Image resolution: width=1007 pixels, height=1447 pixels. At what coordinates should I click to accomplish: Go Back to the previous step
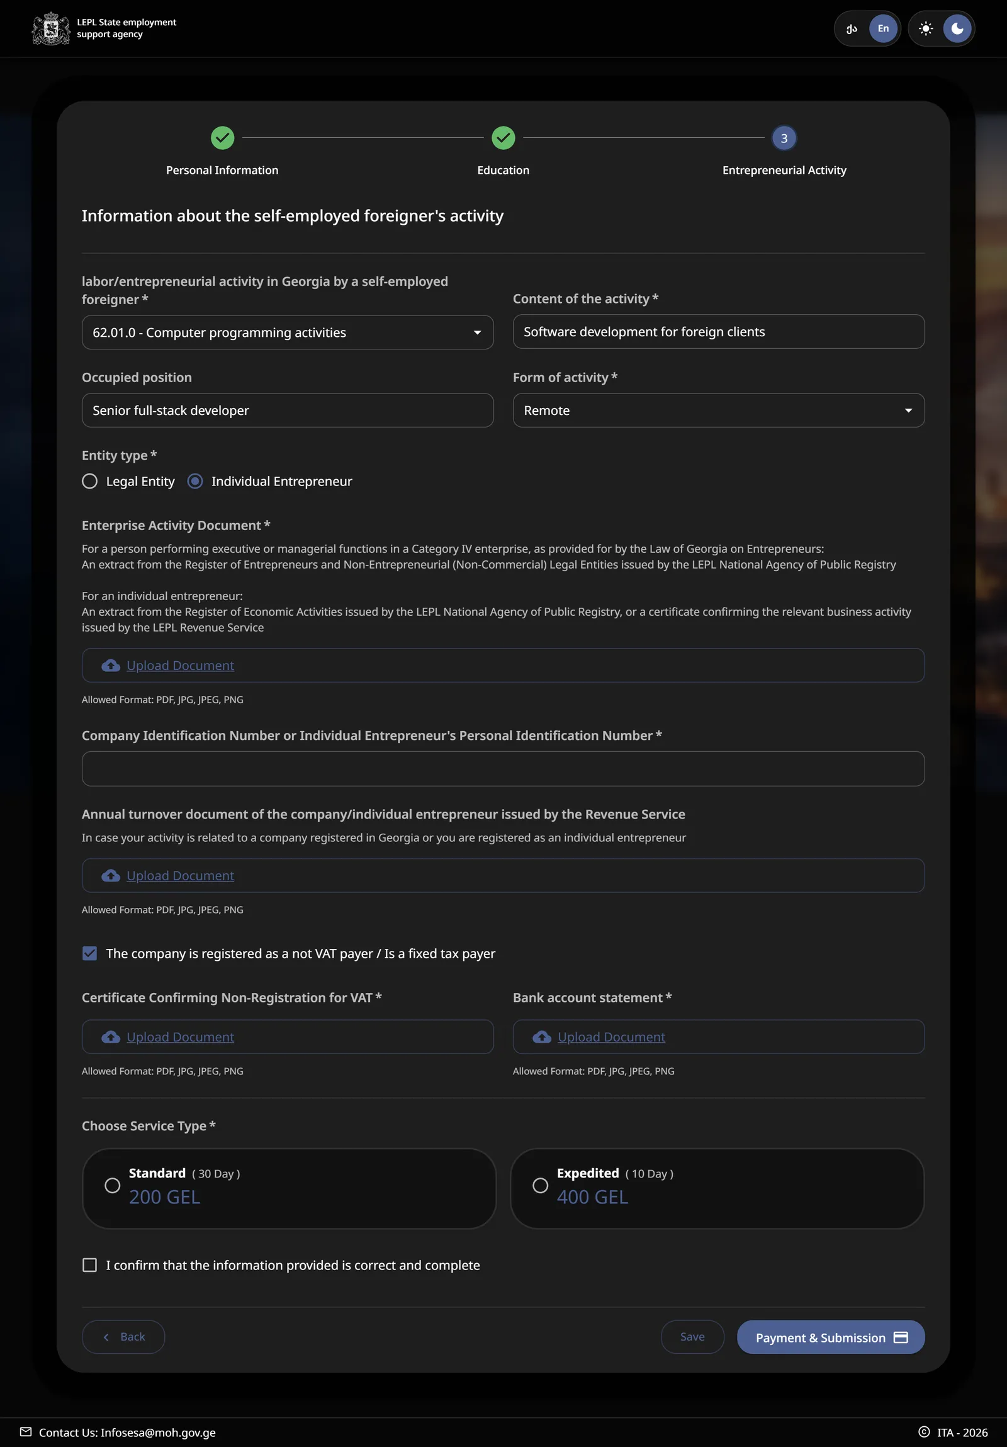pos(123,1337)
